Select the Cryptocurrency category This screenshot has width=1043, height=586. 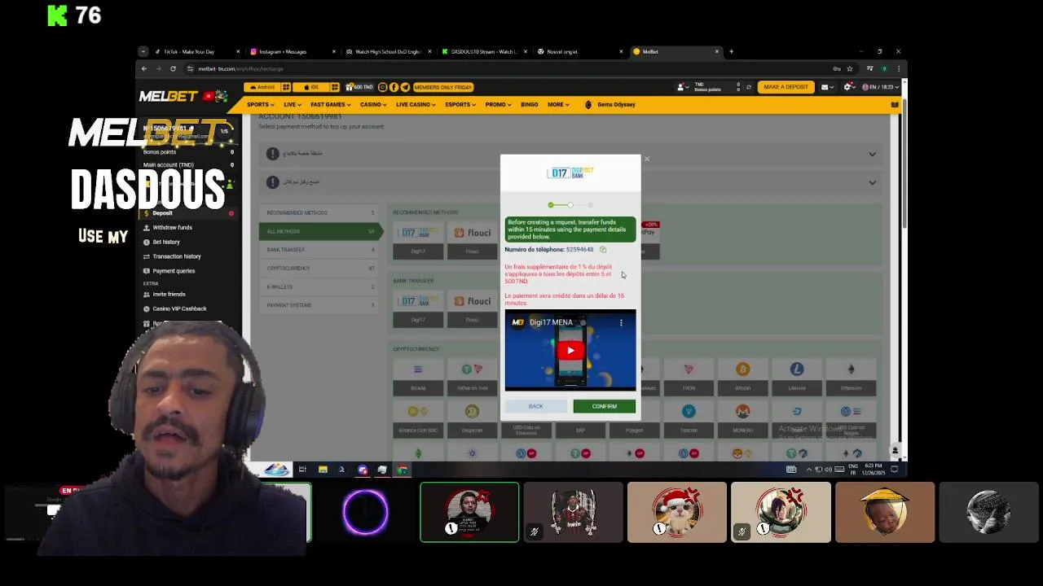coord(320,268)
